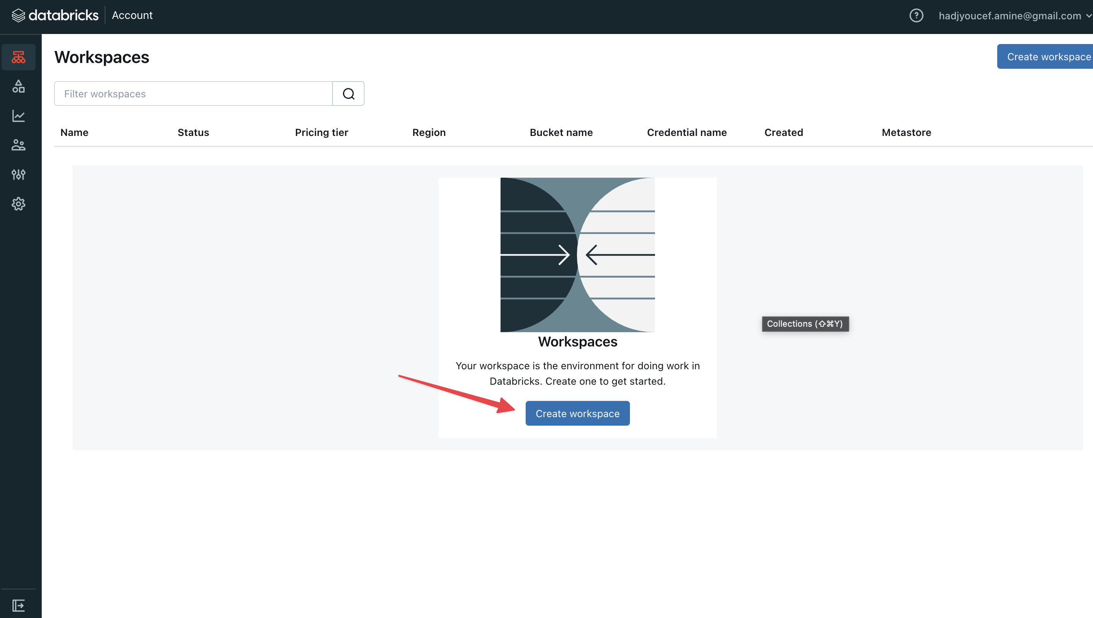Open the Settings gear sidebar icon
Screen dimensions: 1093x618
point(18,204)
